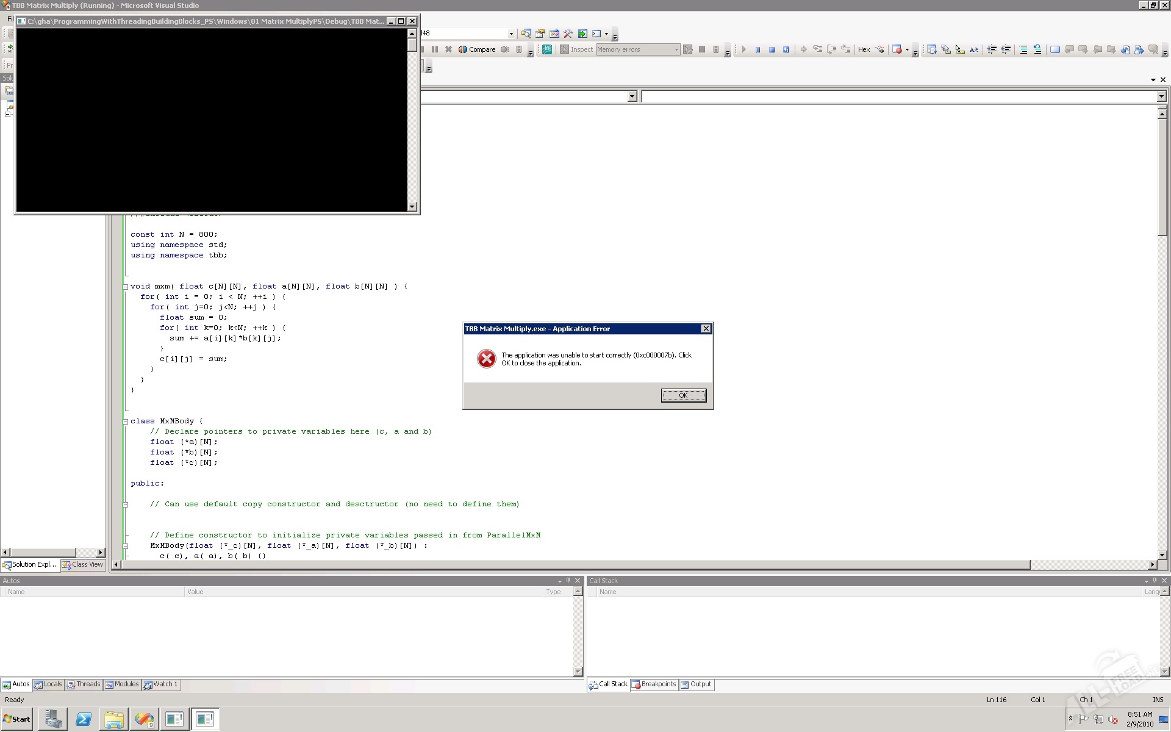Open the Output tab

pyautogui.click(x=696, y=684)
